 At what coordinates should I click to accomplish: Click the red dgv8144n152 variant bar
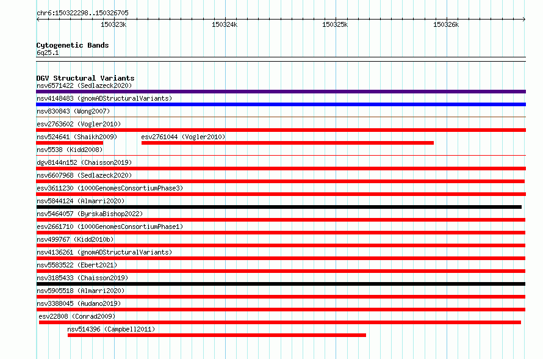pyautogui.click(x=281, y=169)
